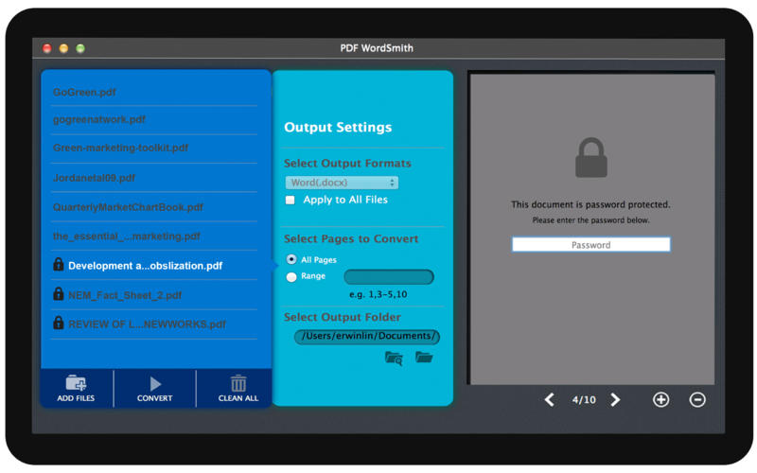Enable the Apply to All Files checkbox
The height and width of the screenshot is (473, 757).
[x=290, y=200]
